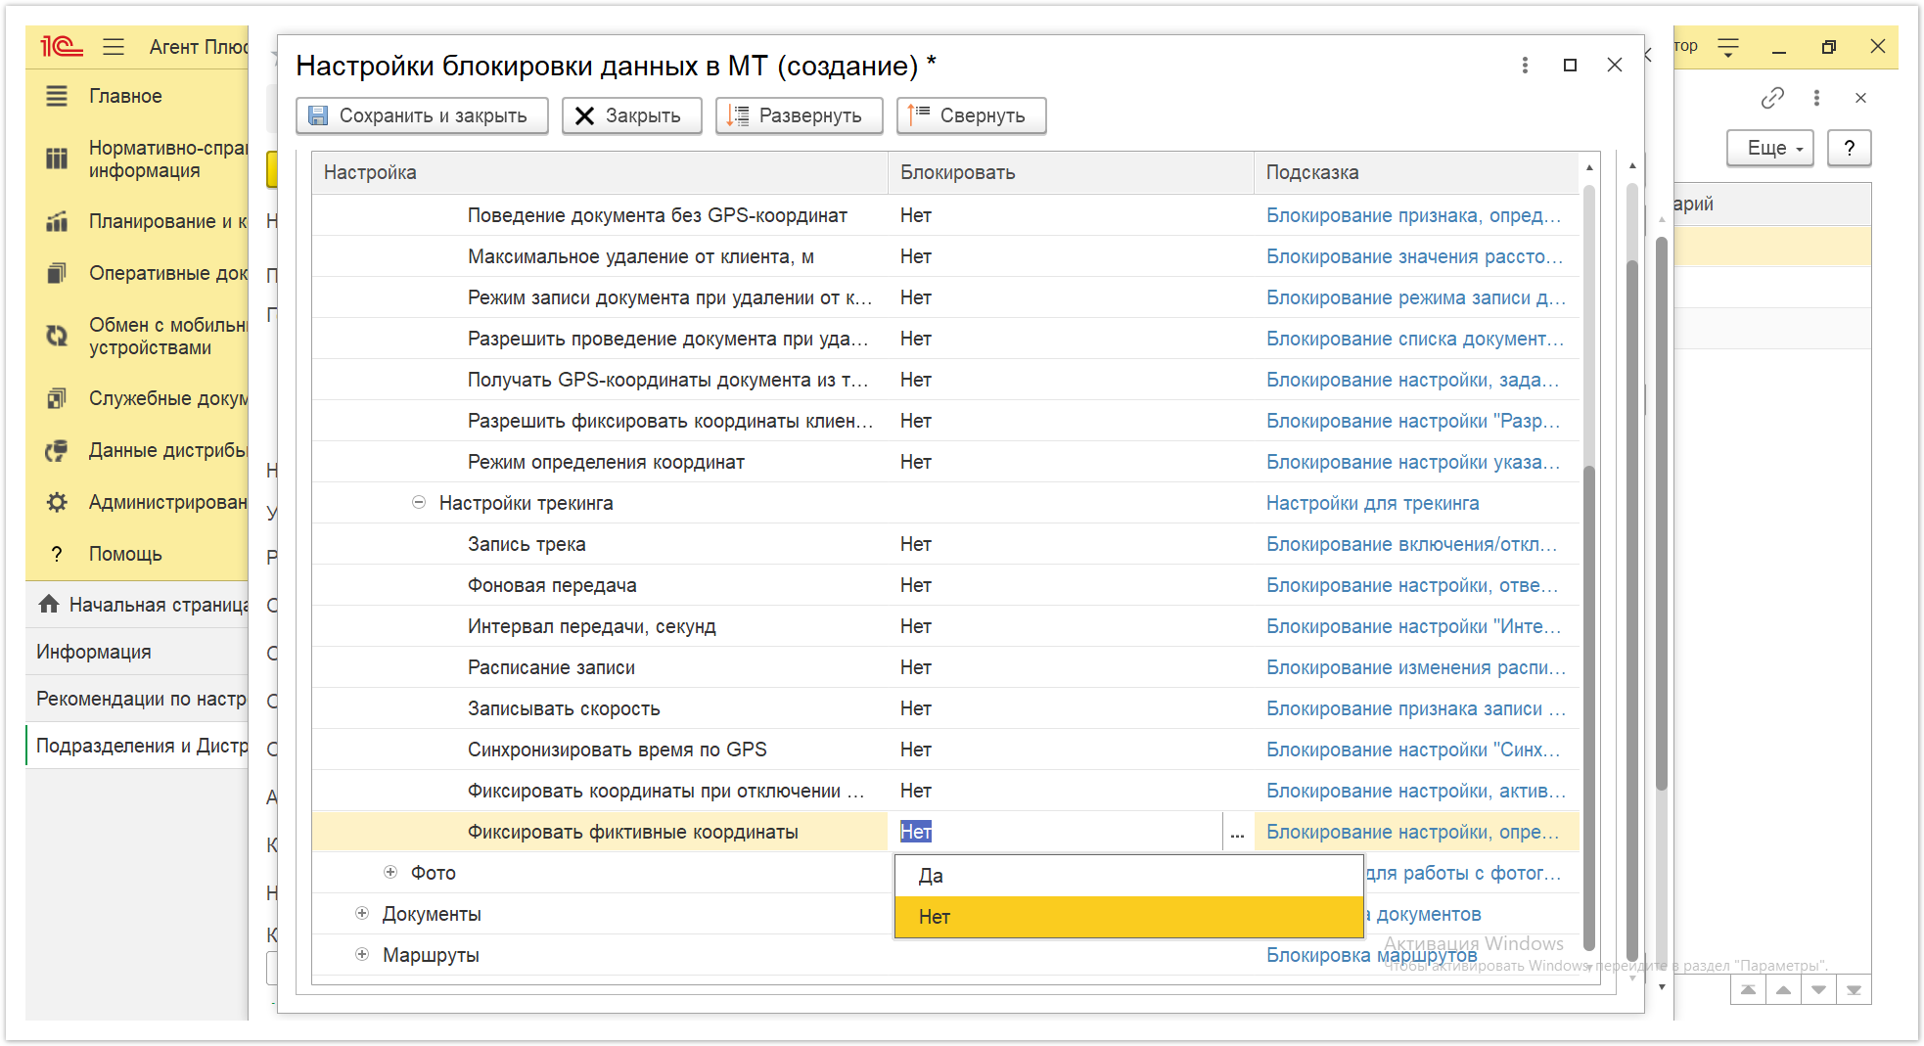Click the Развернуть button
The image size is (1924, 1046).
point(799,115)
